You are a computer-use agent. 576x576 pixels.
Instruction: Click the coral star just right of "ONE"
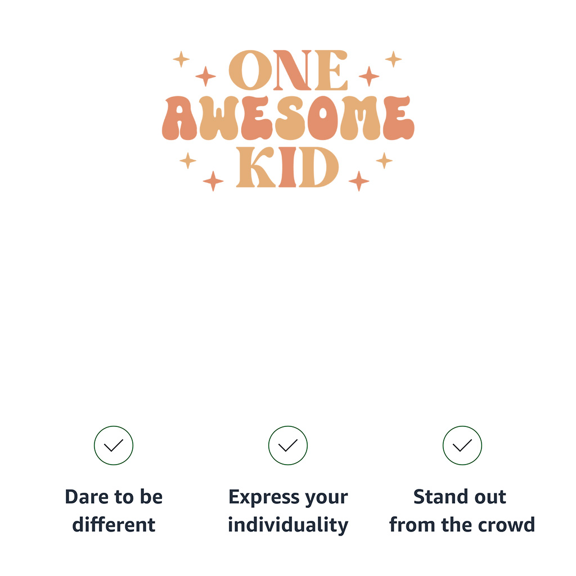(x=369, y=76)
